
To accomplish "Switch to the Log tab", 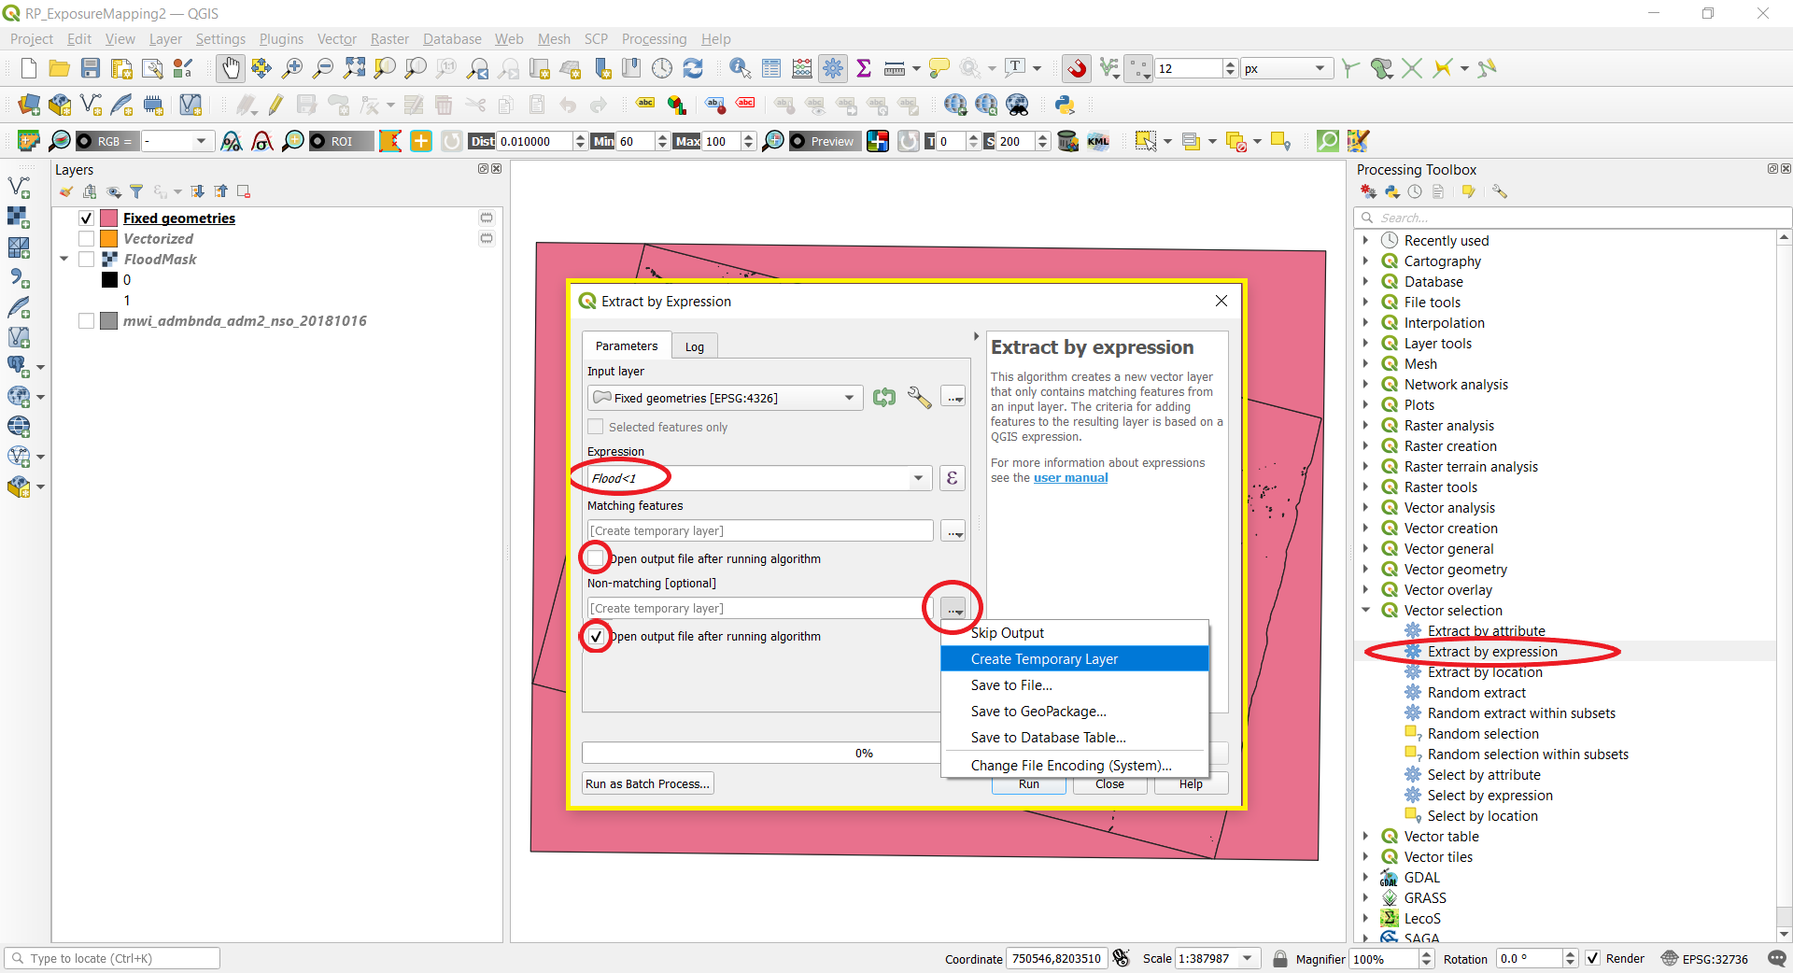I will pyautogui.click(x=694, y=345).
